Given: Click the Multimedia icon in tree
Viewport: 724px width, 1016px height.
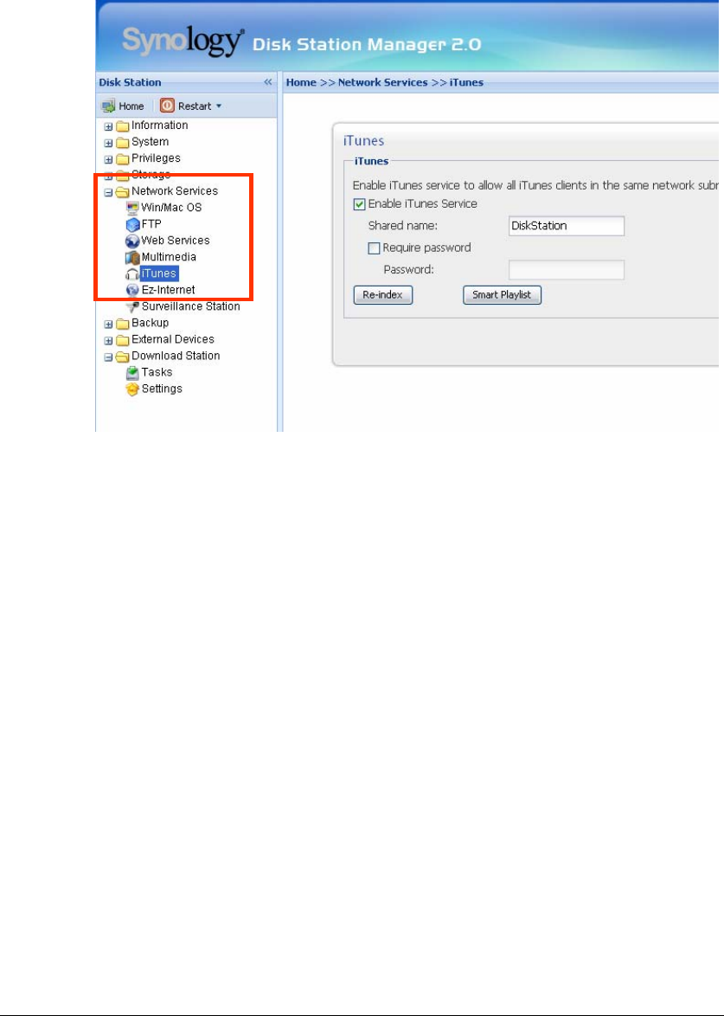Looking at the screenshot, I should point(132,257).
